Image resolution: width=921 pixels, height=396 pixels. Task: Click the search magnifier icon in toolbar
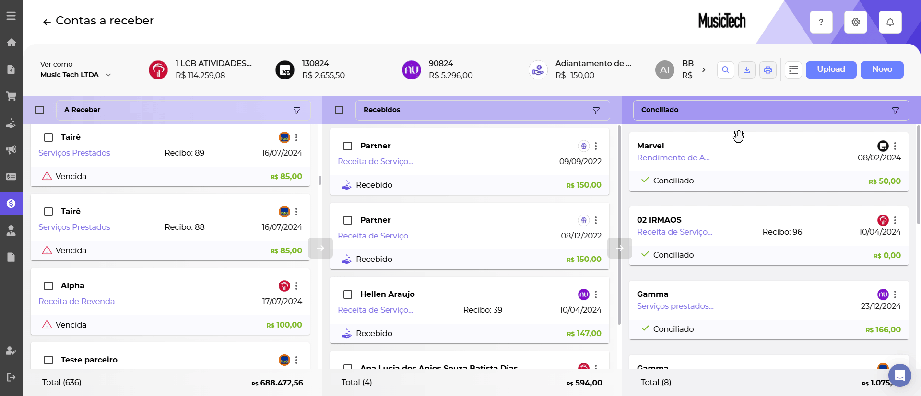pos(725,70)
